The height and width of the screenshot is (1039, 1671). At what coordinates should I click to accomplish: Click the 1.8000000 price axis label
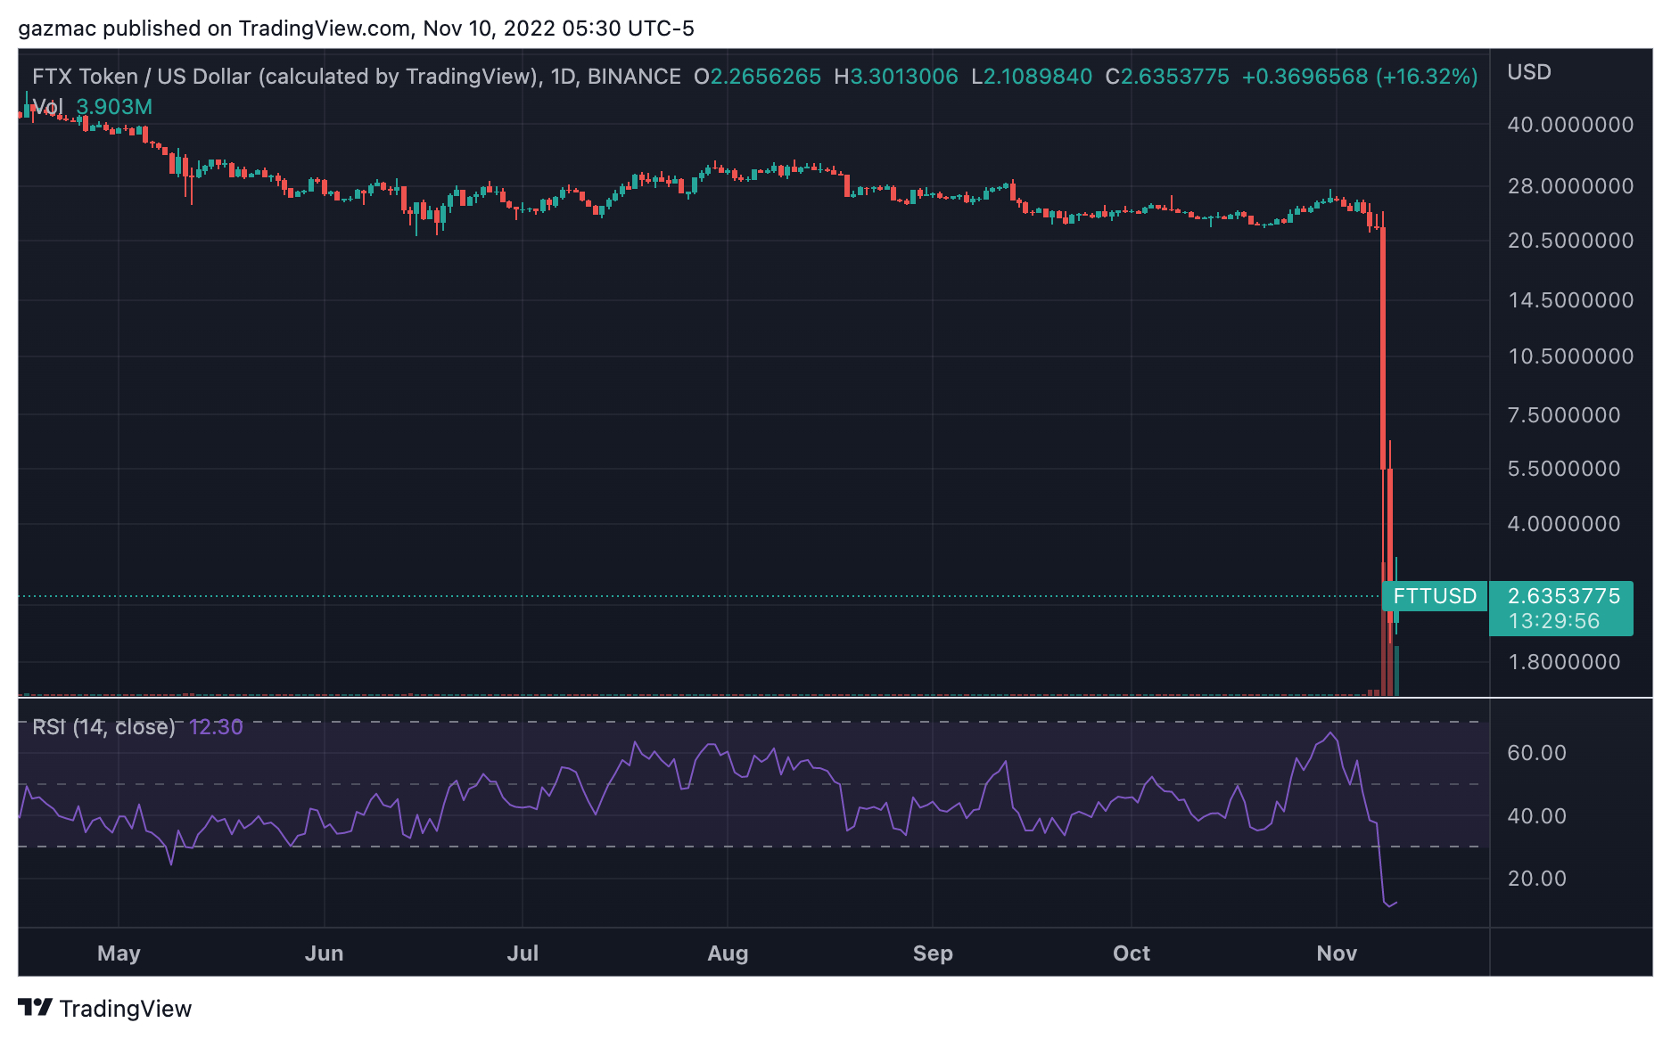[1564, 662]
